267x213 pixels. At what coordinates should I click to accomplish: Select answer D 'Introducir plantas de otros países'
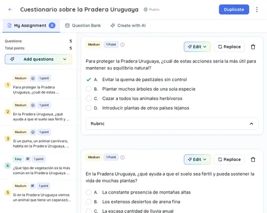tap(88, 108)
